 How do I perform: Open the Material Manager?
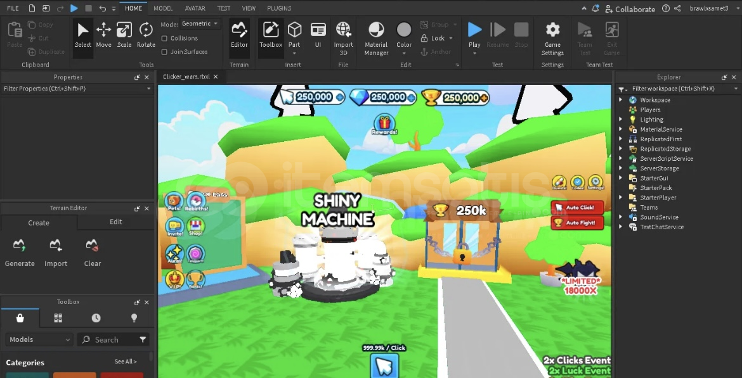376,39
